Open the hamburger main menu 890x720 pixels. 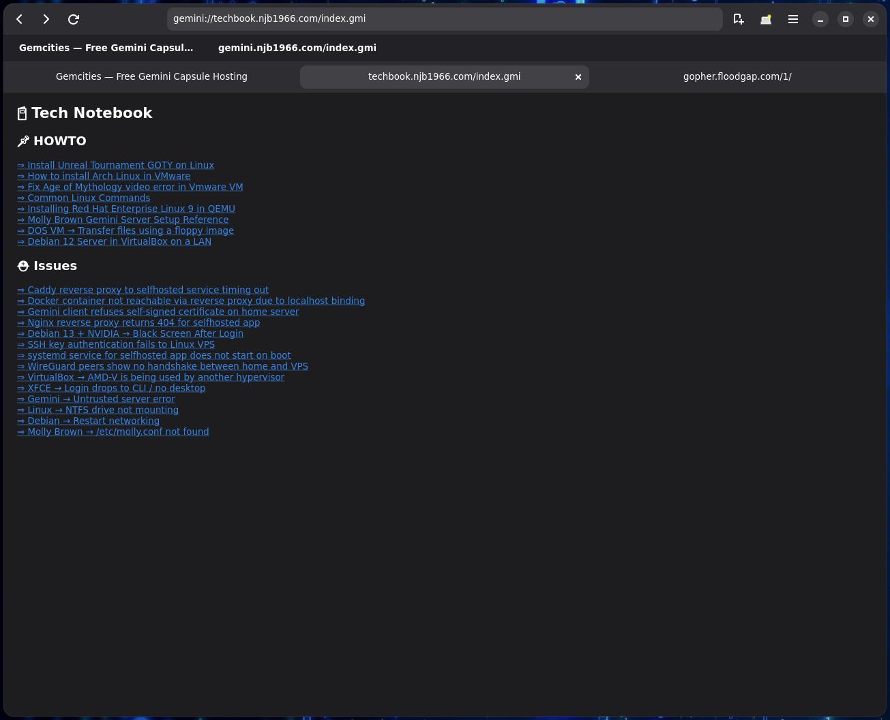click(792, 19)
